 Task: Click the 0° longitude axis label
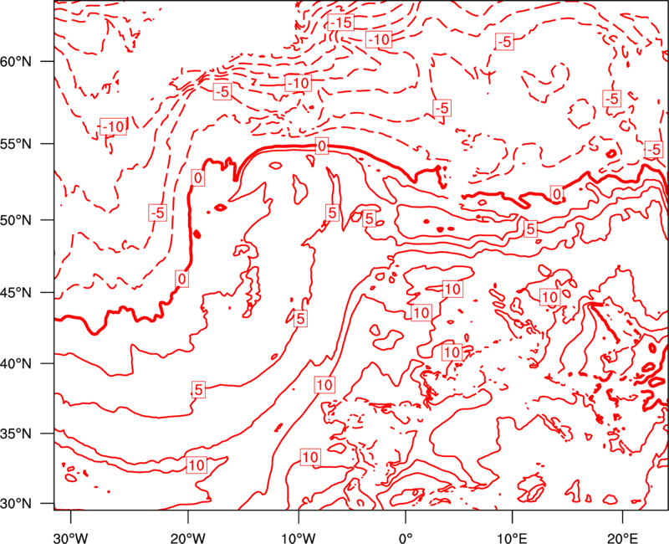click(406, 538)
